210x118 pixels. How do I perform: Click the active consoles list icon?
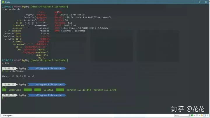197,115
